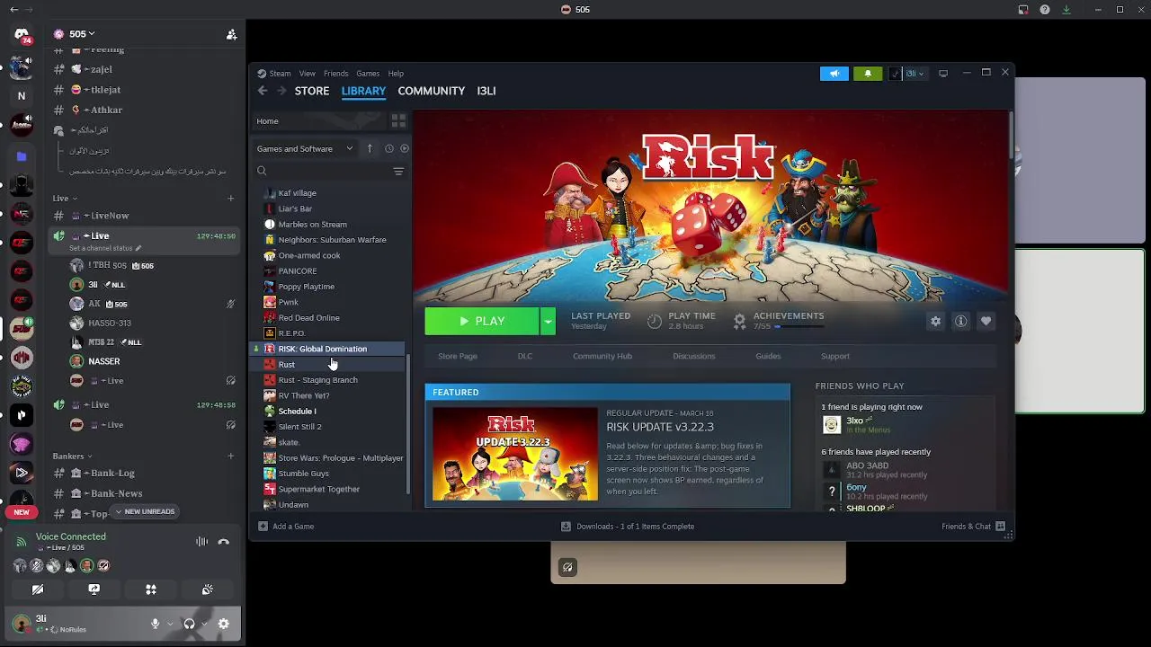Viewport: 1151px width, 647px height.
Task: Open the N server in Discord sidebar
Action: pos(22,96)
